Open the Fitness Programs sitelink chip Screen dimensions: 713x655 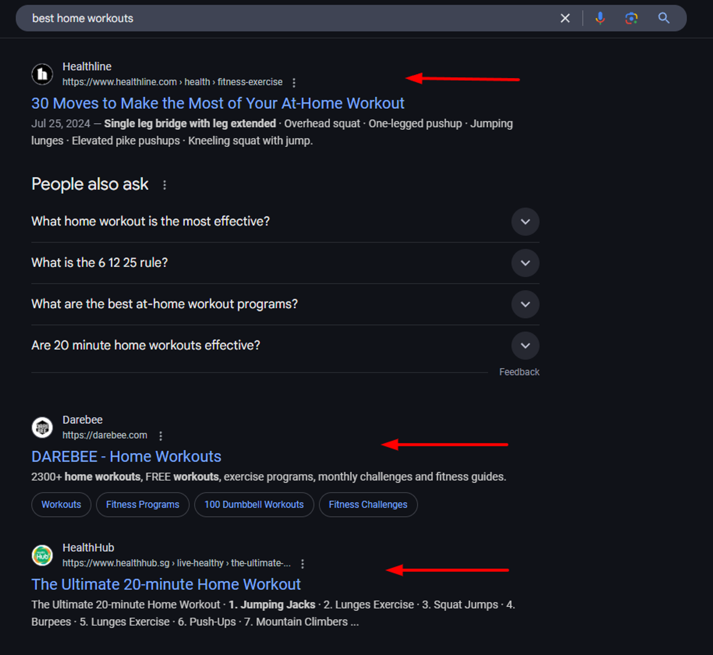[143, 505]
